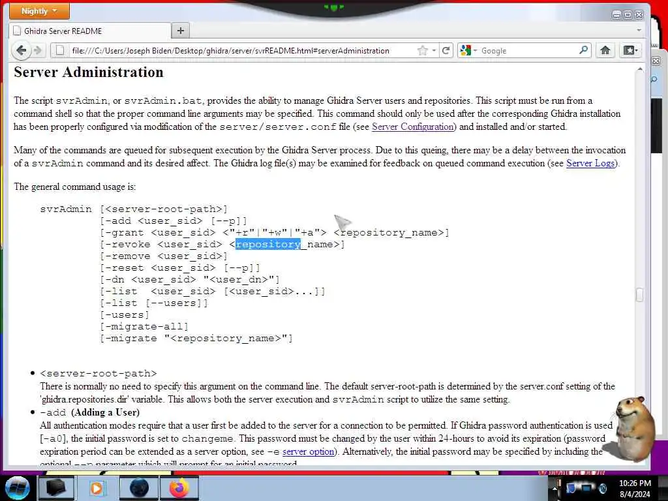Go back to previous page
This screenshot has width=668, height=501.
click(x=21, y=50)
